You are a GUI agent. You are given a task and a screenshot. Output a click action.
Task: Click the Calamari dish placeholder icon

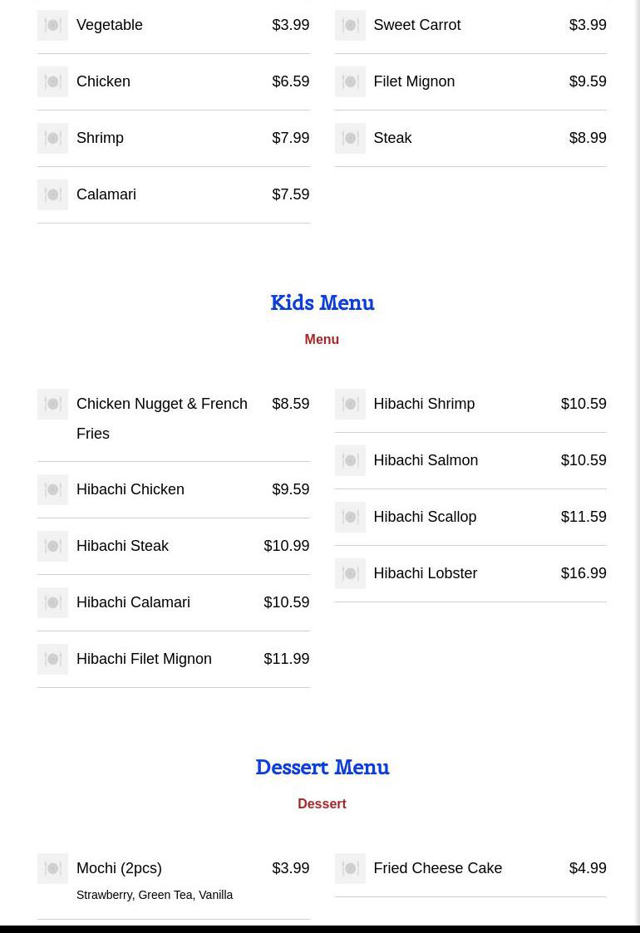pos(52,194)
